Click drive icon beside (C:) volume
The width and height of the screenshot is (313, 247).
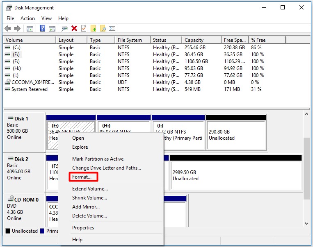(7, 48)
